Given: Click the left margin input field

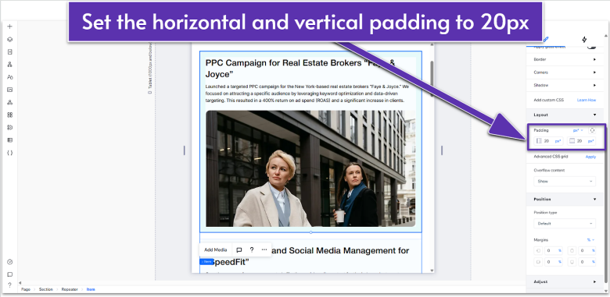Looking at the screenshot, I should click(554, 250).
